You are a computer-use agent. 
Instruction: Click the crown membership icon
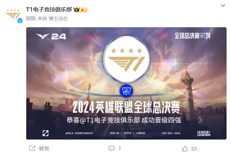tap(77, 10)
